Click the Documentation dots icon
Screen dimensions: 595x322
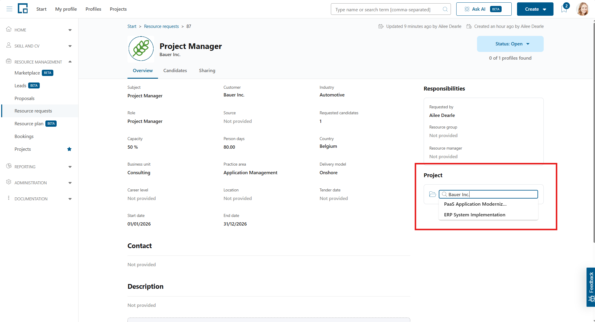tap(9, 198)
